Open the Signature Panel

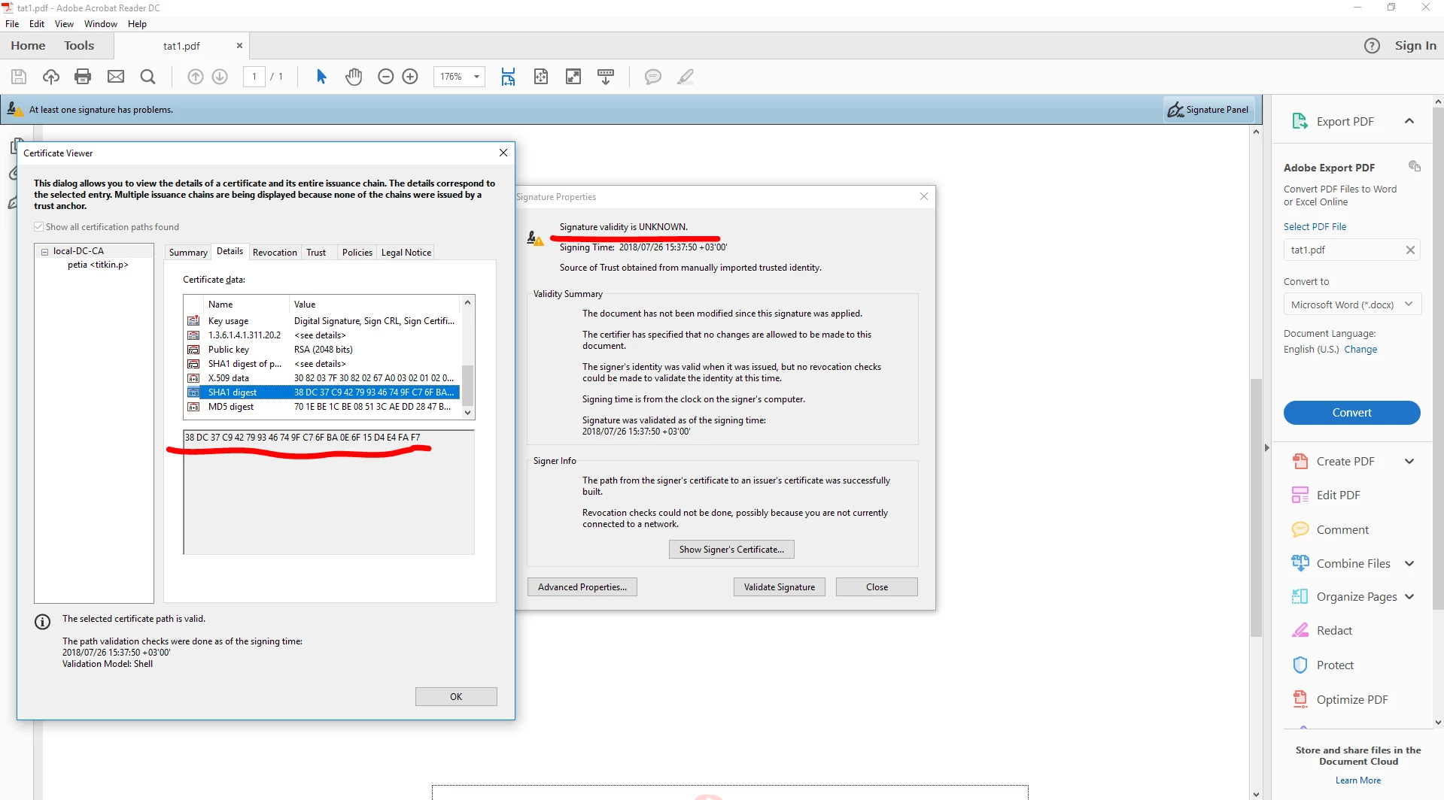point(1209,110)
